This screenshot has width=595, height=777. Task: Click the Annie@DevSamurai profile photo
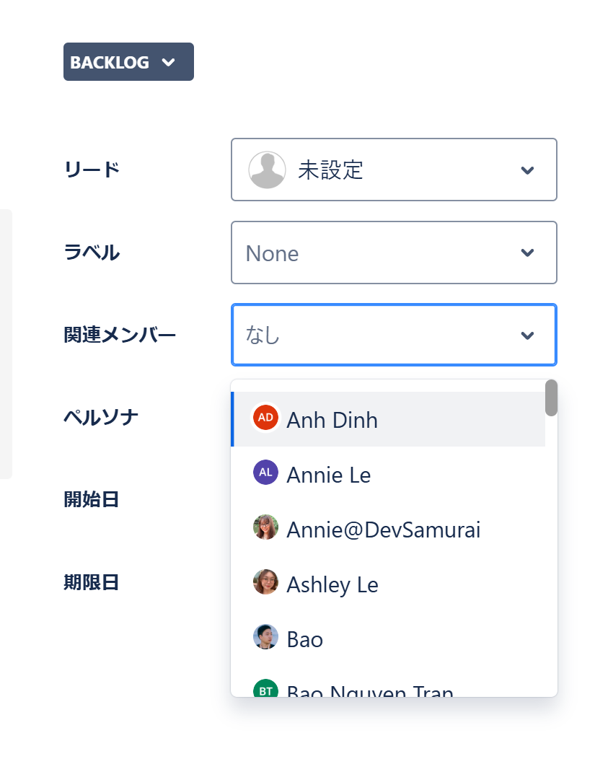[265, 527]
